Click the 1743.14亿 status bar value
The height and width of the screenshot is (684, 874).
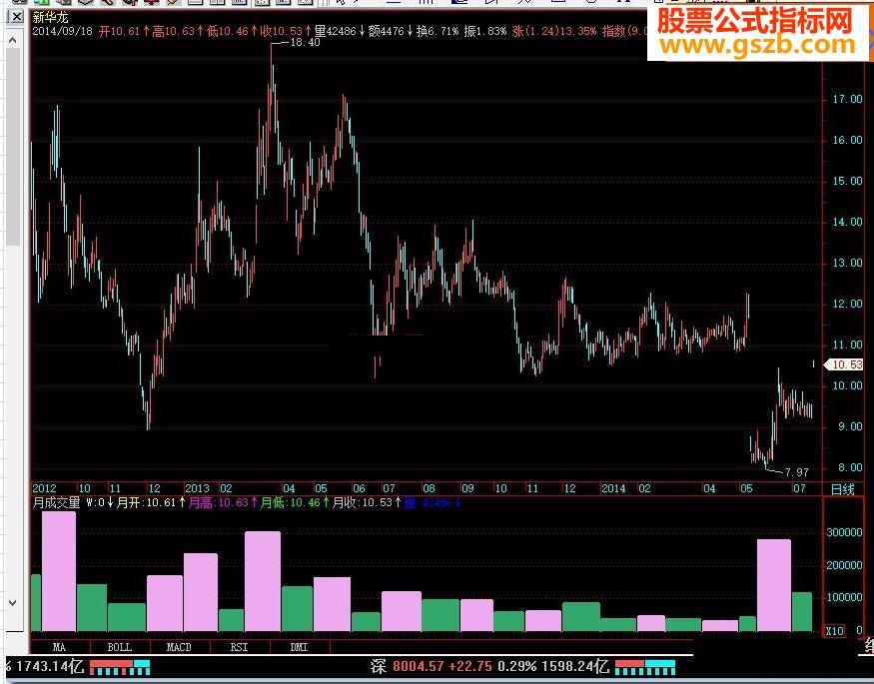[x=50, y=666]
